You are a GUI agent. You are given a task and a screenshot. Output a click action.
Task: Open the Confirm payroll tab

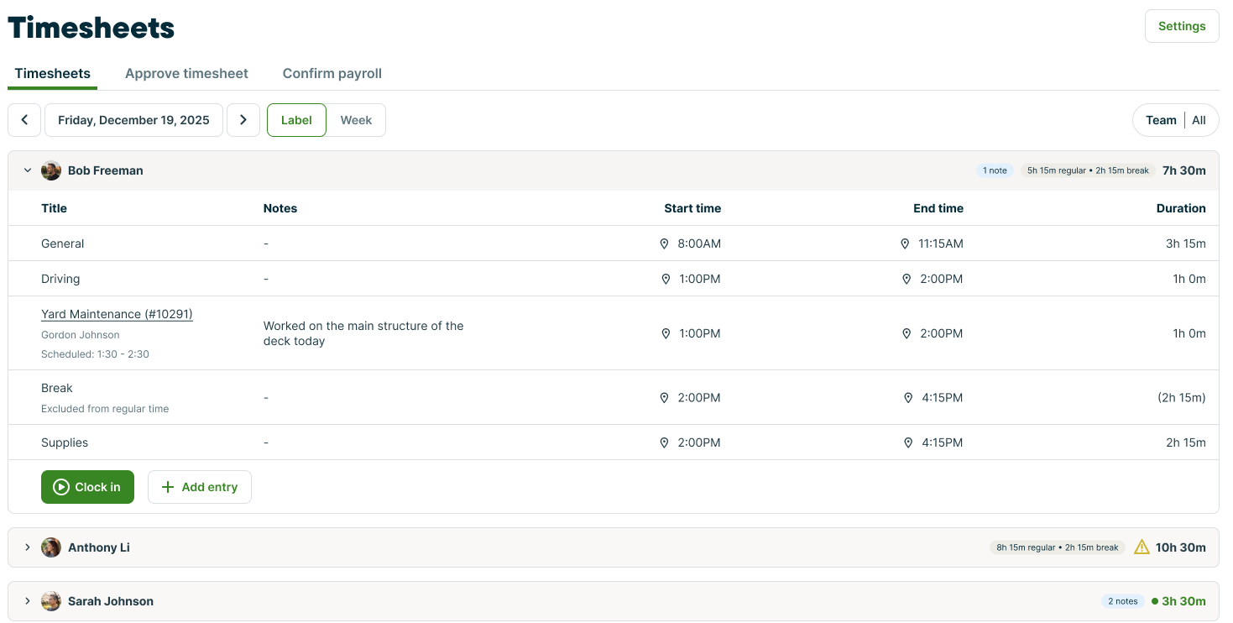coord(332,74)
